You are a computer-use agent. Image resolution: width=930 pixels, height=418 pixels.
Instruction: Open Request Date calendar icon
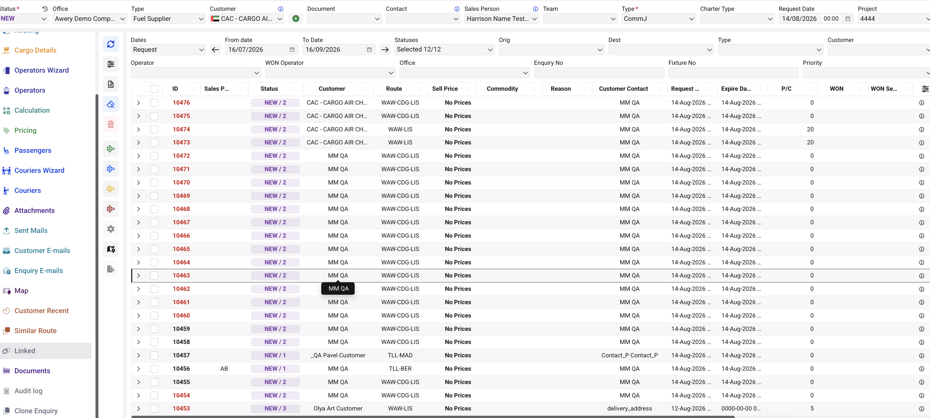coord(847,19)
